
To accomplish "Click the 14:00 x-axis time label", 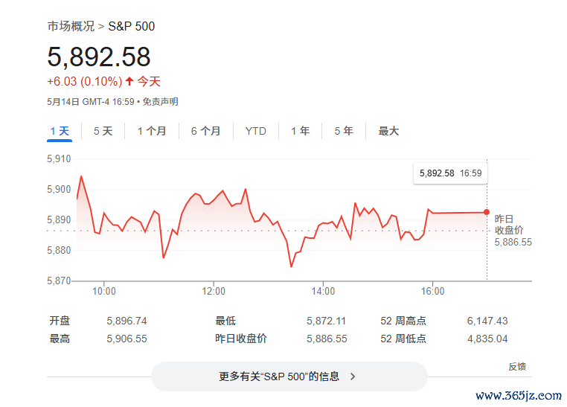I will point(323,292).
